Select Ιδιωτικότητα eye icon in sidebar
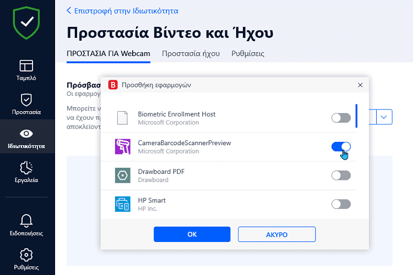The width and height of the screenshot is (413, 275). pyautogui.click(x=26, y=134)
